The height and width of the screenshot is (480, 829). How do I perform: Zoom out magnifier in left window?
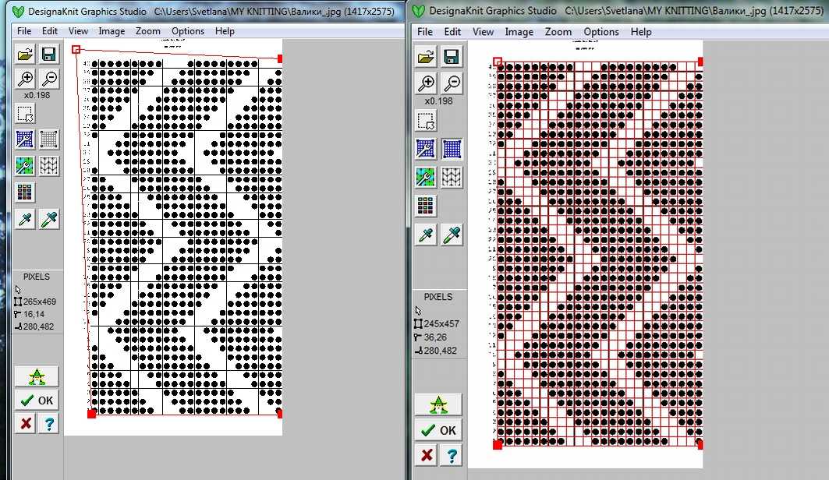49,79
